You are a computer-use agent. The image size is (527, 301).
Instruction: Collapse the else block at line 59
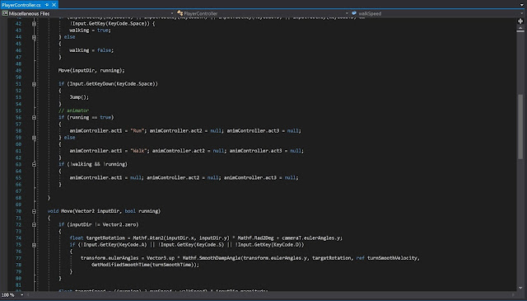pos(34,138)
